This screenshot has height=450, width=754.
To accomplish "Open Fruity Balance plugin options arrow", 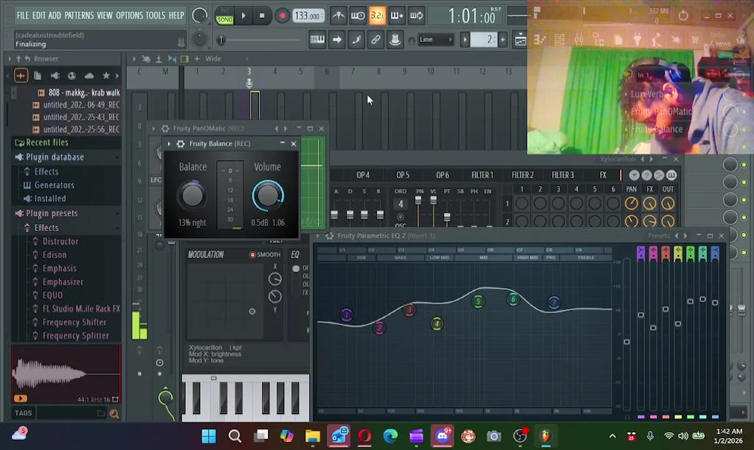I will pyautogui.click(x=169, y=144).
